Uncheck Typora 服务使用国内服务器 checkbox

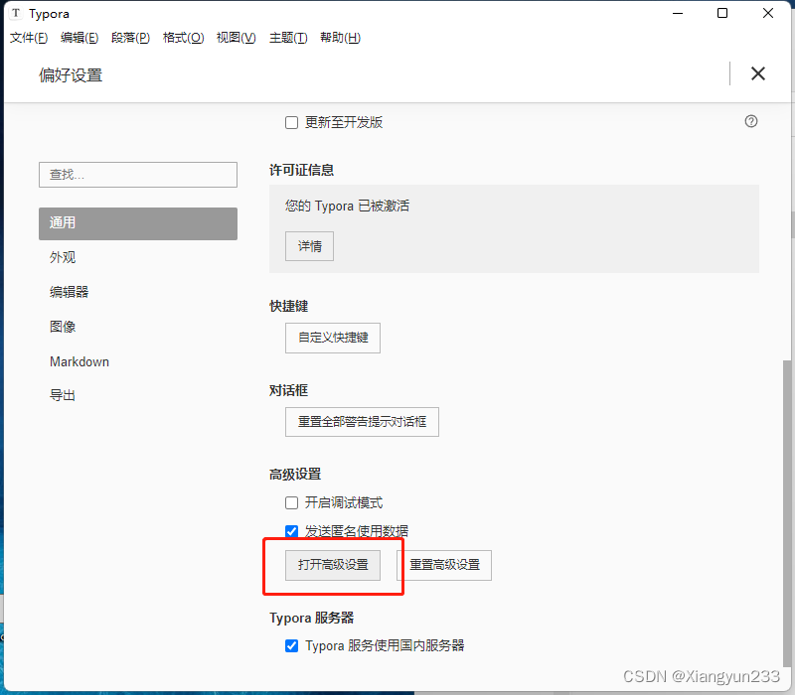pos(291,646)
